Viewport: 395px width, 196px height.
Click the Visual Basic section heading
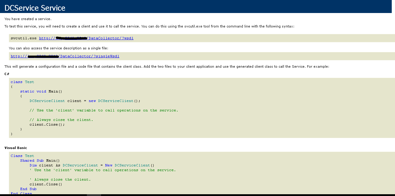16,148
